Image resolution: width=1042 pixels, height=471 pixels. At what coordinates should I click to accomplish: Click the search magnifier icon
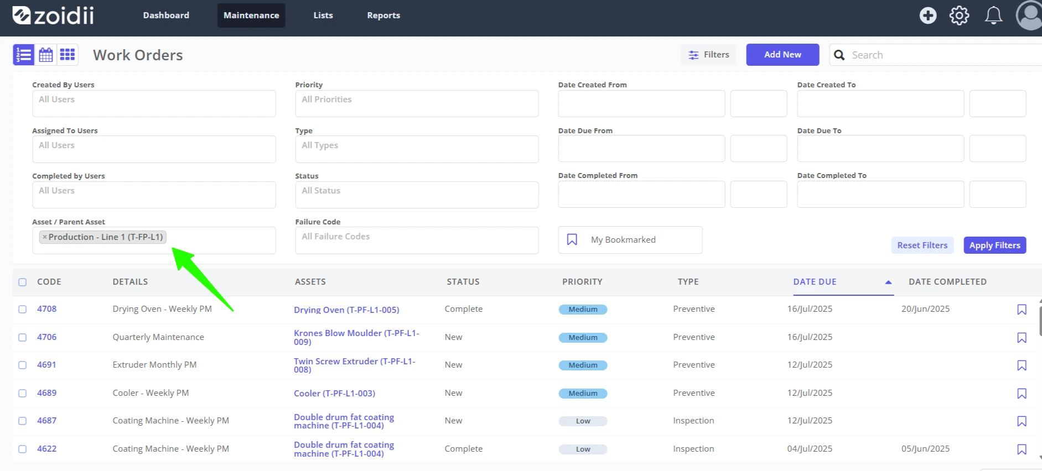[x=839, y=55]
